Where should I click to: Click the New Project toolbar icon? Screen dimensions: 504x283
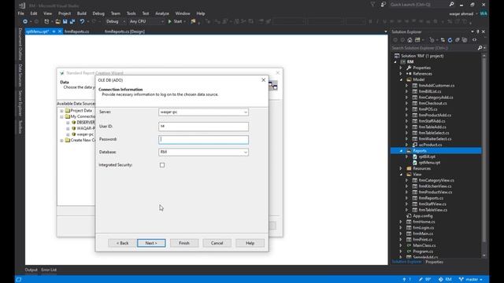[46, 21]
